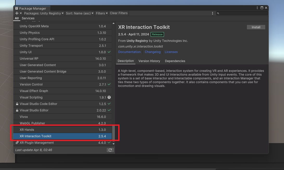Select XR Hands package
This screenshot has height=170, width=284.
[62, 130]
